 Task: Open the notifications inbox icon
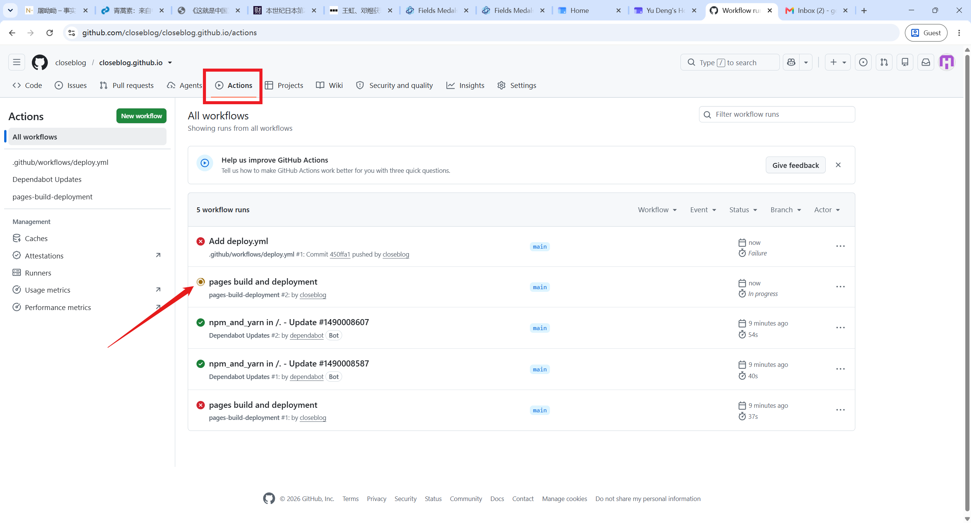926,62
